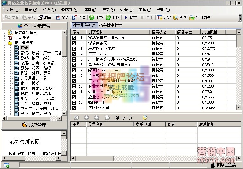Go to the first page of results

76,118
